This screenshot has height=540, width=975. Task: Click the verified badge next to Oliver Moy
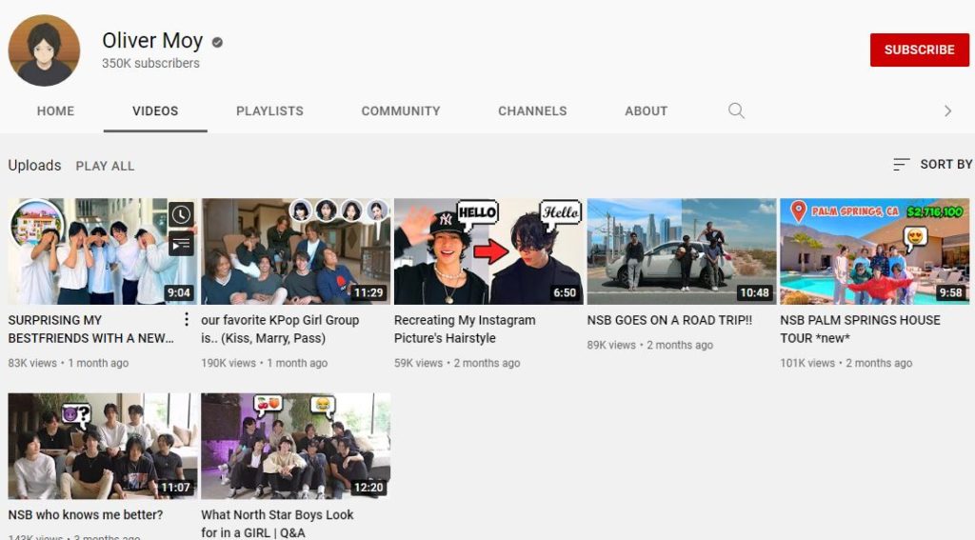(217, 42)
